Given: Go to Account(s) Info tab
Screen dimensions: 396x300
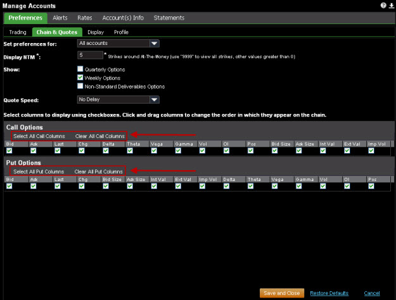Looking at the screenshot, I should coord(123,18).
